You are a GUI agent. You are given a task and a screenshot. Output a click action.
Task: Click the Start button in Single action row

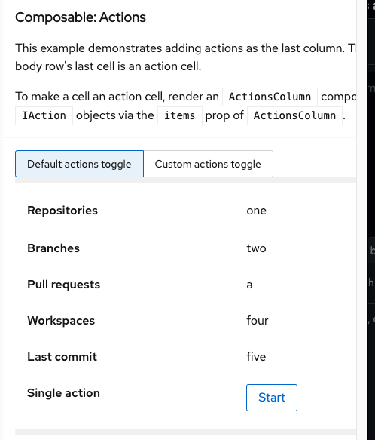[272, 398]
